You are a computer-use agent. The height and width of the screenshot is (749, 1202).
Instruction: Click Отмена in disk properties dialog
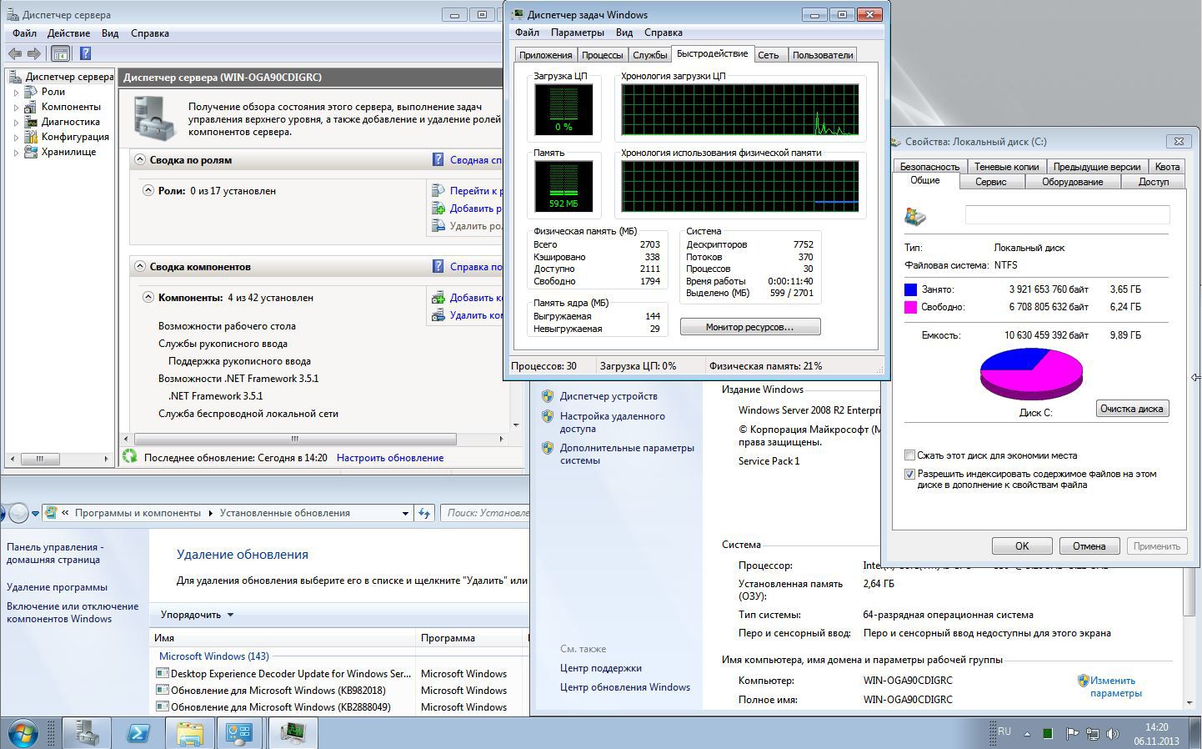coord(1089,546)
